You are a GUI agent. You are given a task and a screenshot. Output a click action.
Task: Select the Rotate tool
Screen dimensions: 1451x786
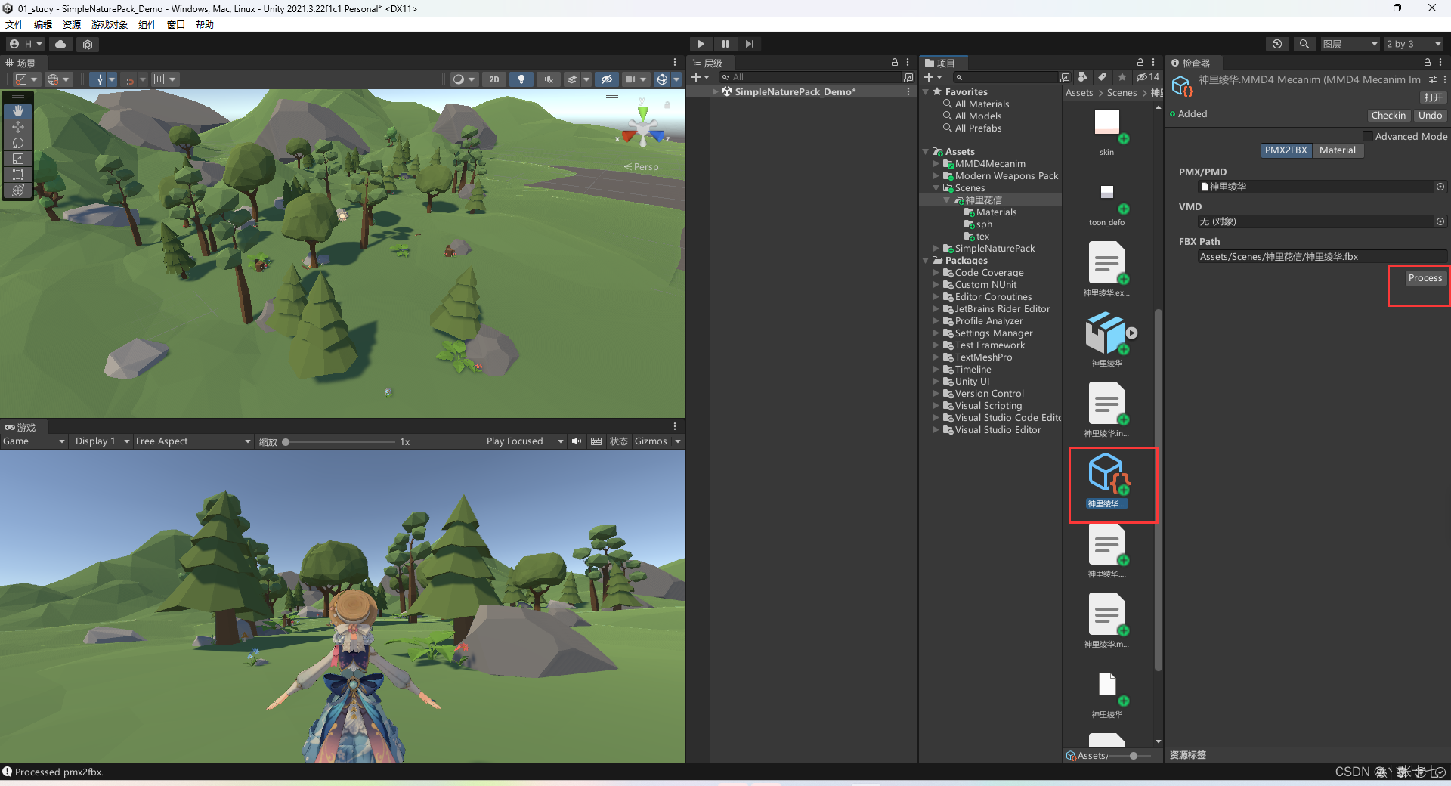pos(17,143)
